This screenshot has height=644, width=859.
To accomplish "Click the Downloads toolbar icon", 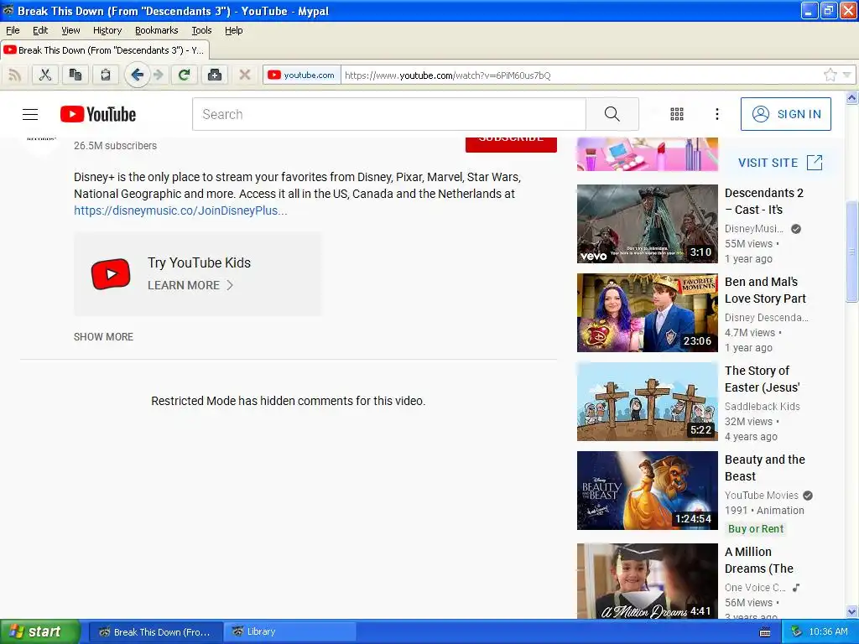I will [x=215, y=75].
